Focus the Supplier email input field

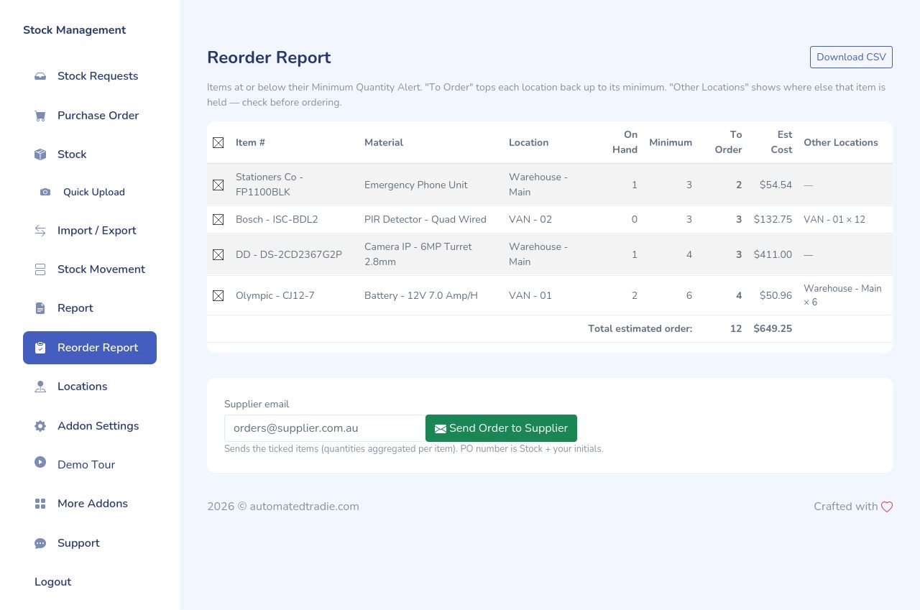(x=325, y=428)
